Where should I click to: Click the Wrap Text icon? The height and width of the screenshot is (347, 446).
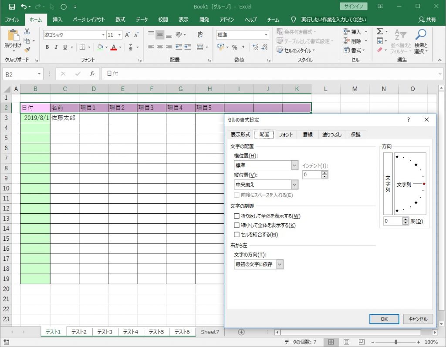click(200, 35)
